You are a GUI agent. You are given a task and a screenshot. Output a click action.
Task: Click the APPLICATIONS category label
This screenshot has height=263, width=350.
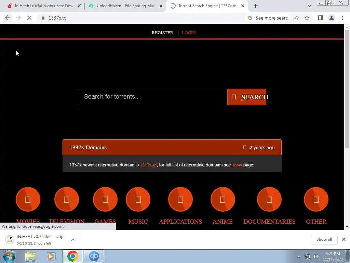click(x=180, y=222)
